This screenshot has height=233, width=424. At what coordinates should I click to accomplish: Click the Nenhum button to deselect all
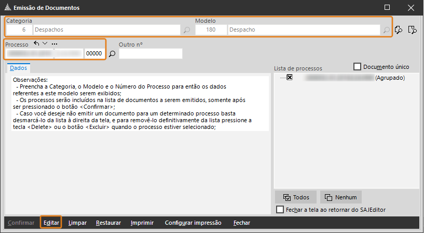pos(341,197)
